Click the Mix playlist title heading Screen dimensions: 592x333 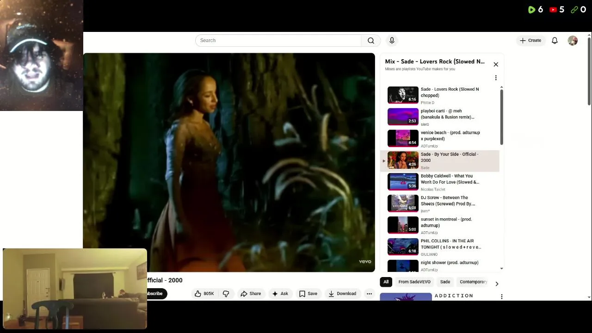coord(435,62)
